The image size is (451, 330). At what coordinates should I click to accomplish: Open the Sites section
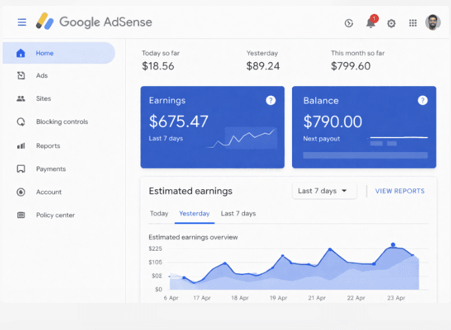click(44, 99)
